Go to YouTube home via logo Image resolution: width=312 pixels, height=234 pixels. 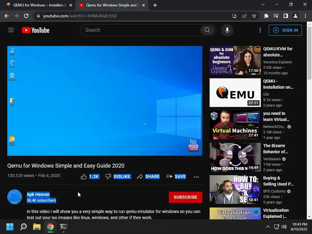36,30
